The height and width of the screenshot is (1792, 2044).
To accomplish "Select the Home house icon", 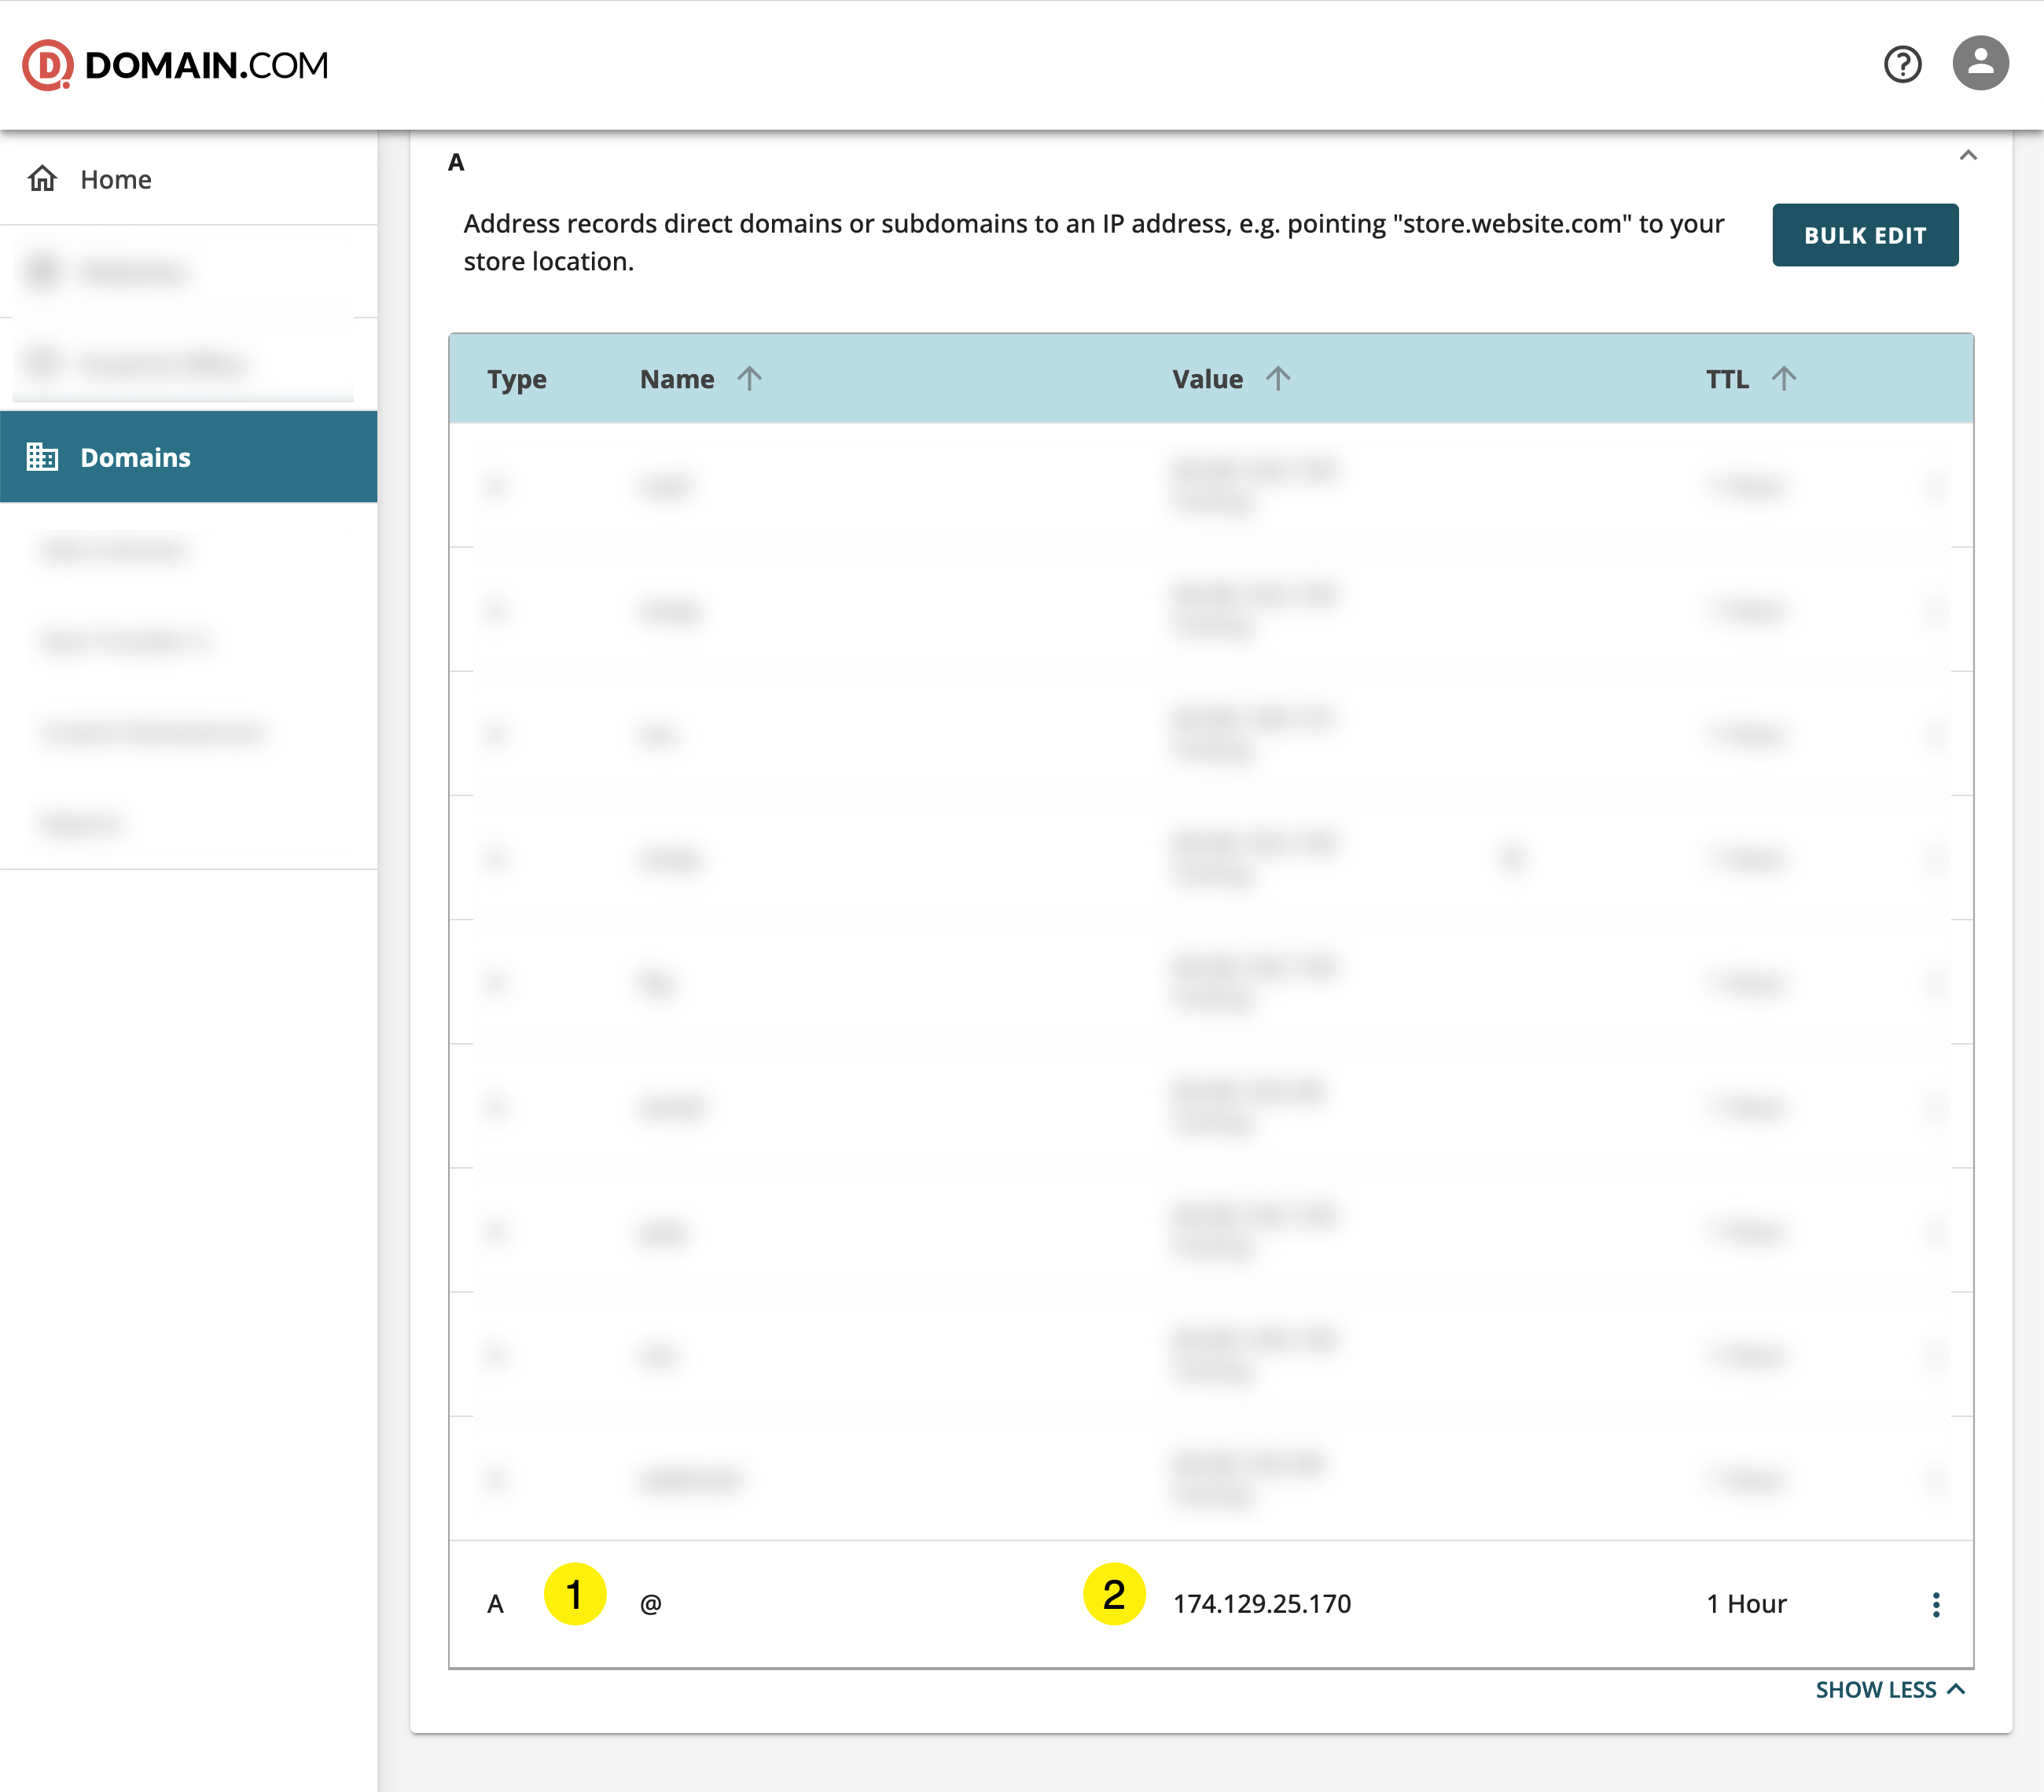I will click(x=42, y=178).
